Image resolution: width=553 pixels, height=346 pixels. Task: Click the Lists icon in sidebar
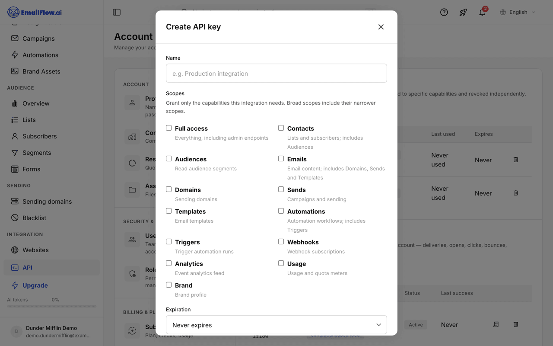click(15, 120)
